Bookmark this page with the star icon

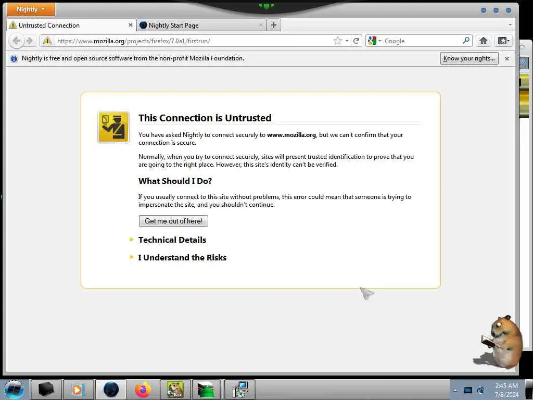(337, 41)
